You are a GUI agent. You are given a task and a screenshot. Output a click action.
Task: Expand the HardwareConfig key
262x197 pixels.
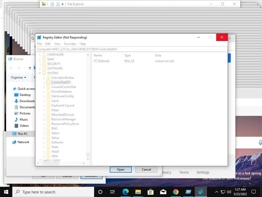(x=44, y=96)
